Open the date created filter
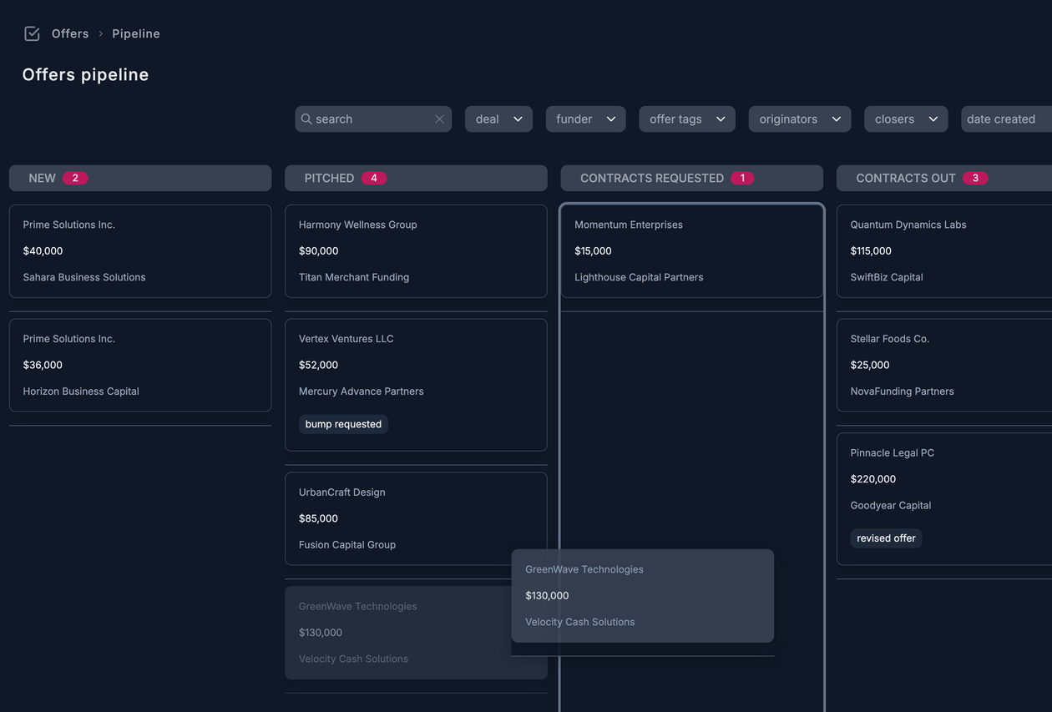Image resolution: width=1052 pixels, height=712 pixels. (x=1005, y=119)
